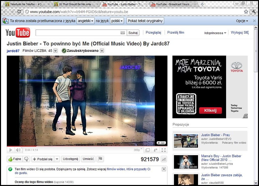Viewport: 259px width, 186px height.
Task: Seek the video using the progress bar
Action: pos(87,146)
